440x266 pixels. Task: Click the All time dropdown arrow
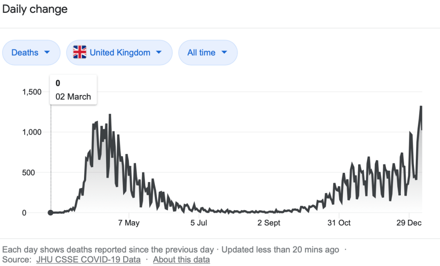(x=224, y=53)
